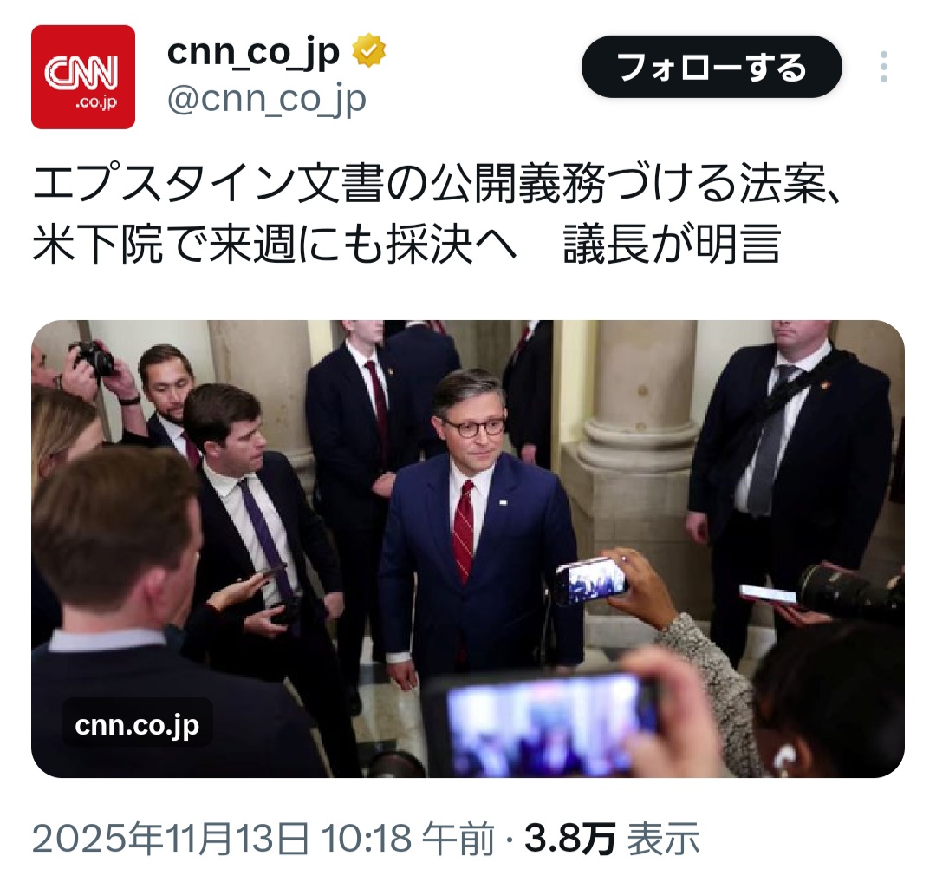Click the gold verified badge
The width and height of the screenshot is (936, 889).
click(369, 50)
